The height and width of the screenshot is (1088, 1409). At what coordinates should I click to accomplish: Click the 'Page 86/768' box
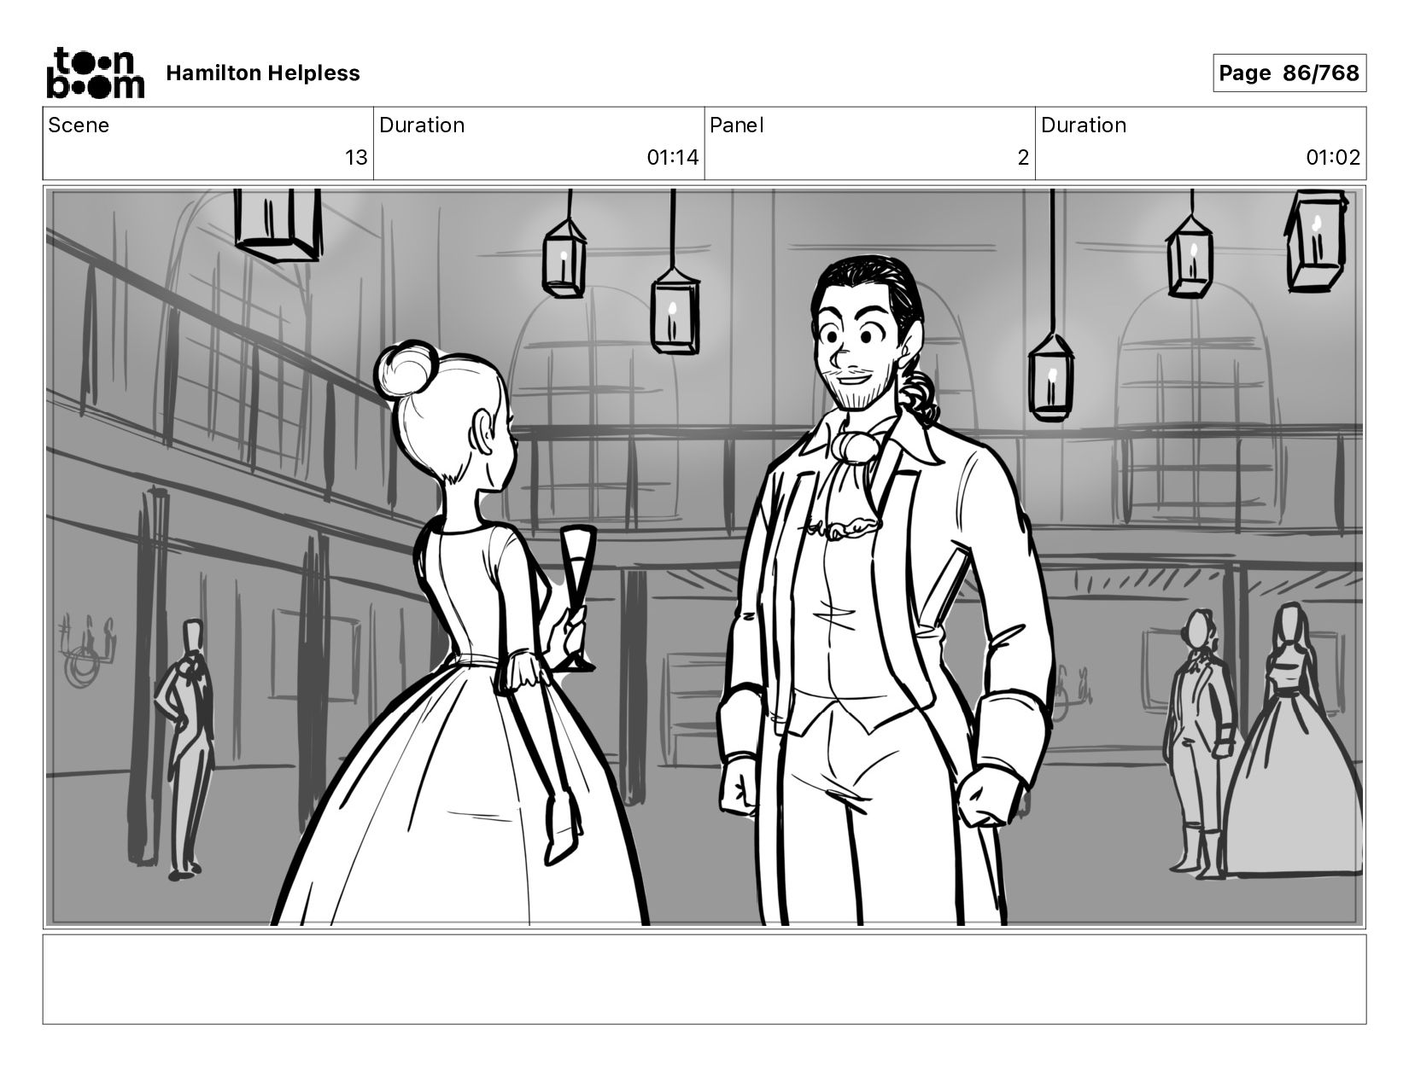point(1289,73)
